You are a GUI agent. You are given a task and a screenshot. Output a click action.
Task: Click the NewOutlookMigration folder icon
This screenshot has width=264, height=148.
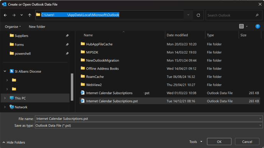coord(82,60)
